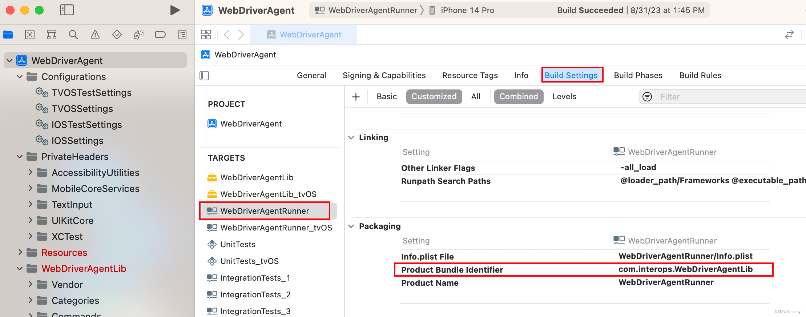Select the WebDriverAgentRunner scheme in toolbar

[366, 10]
